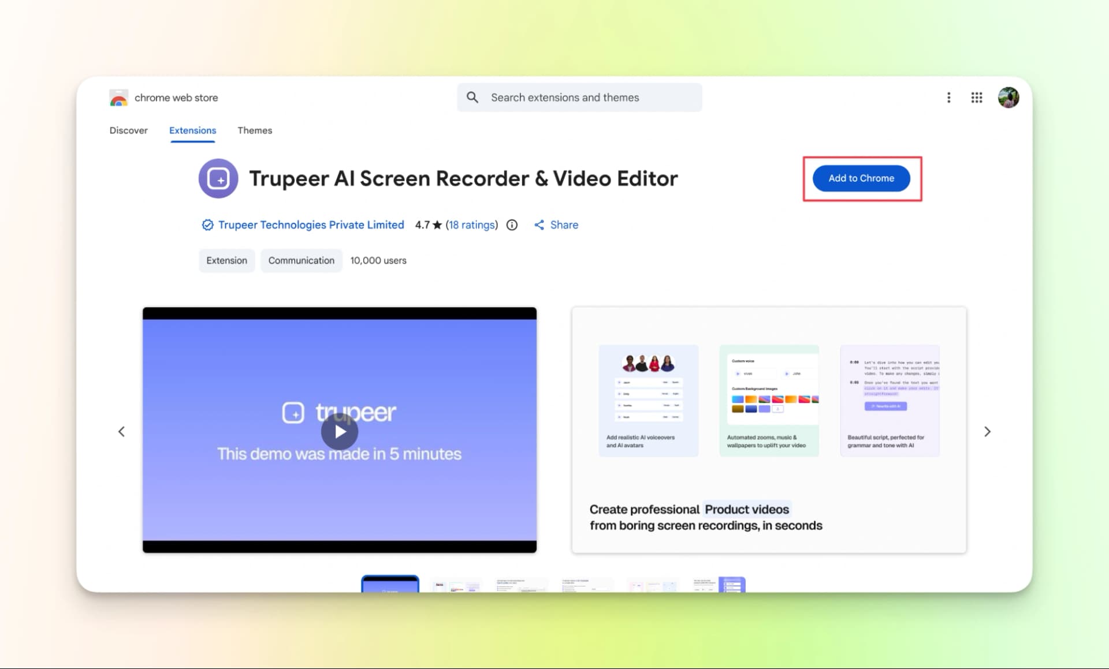Image resolution: width=1109 pixels, height=669 pixels.
Task: Click the user profile avatar
Action: coord(1008,98)
